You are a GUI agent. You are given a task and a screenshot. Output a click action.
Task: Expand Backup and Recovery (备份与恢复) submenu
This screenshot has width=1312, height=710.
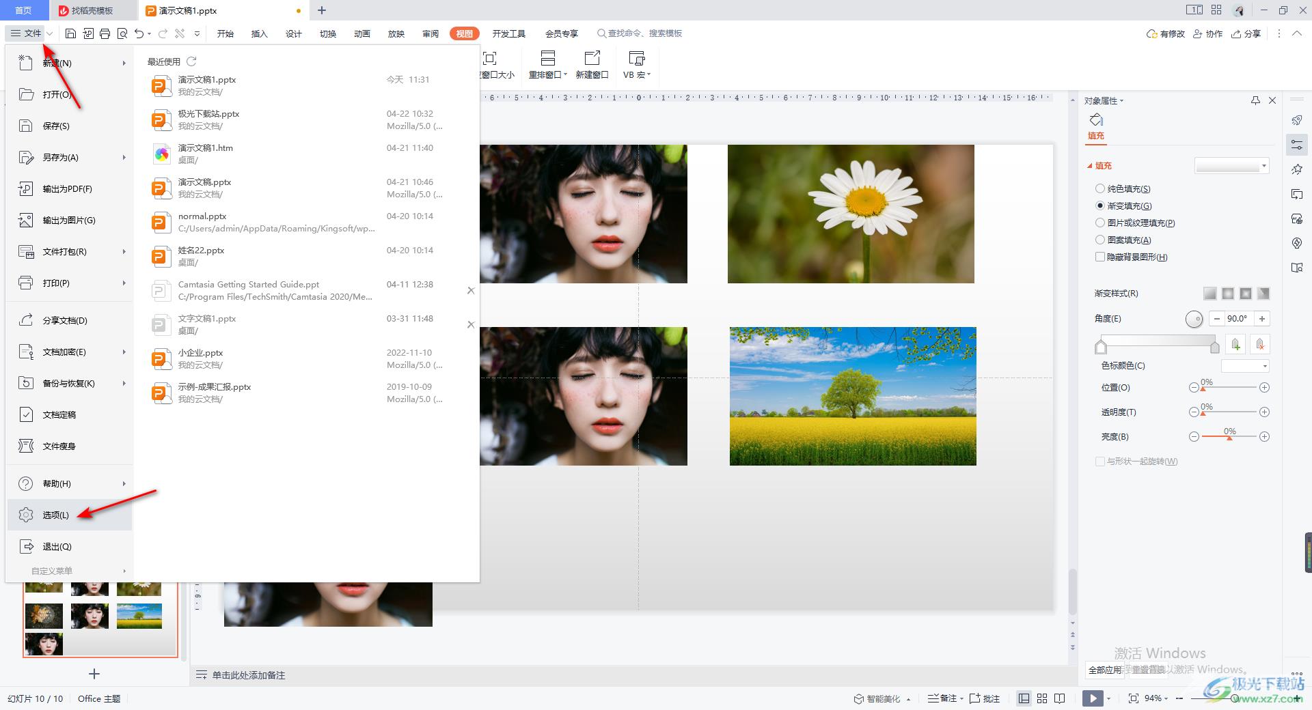click(124, 383)
